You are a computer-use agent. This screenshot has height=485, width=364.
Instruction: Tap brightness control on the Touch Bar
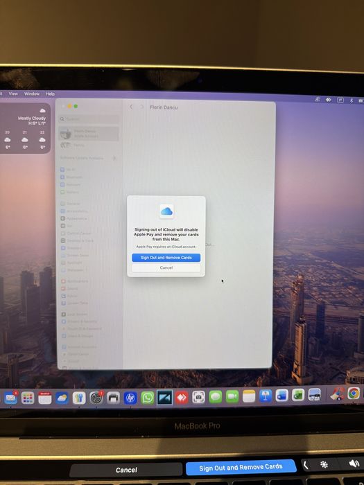coord(324,465)
